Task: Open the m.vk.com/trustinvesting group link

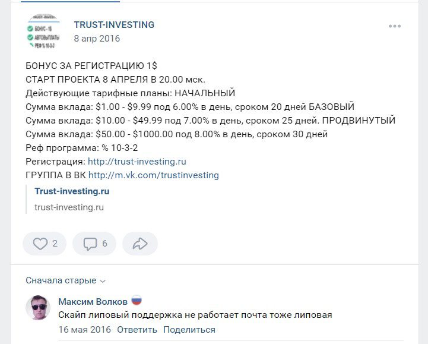Action: (154, 175)
